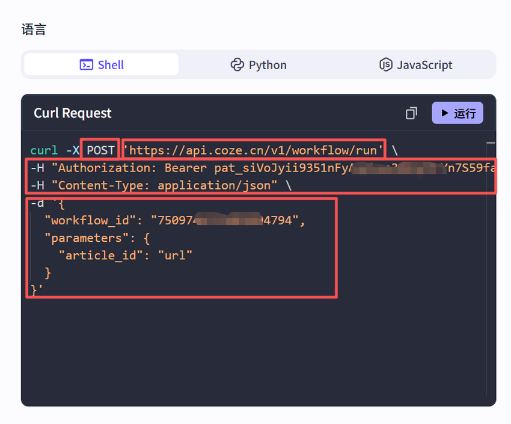Click the "url" value in JSON
511x424 pixels.
[175, 256]
